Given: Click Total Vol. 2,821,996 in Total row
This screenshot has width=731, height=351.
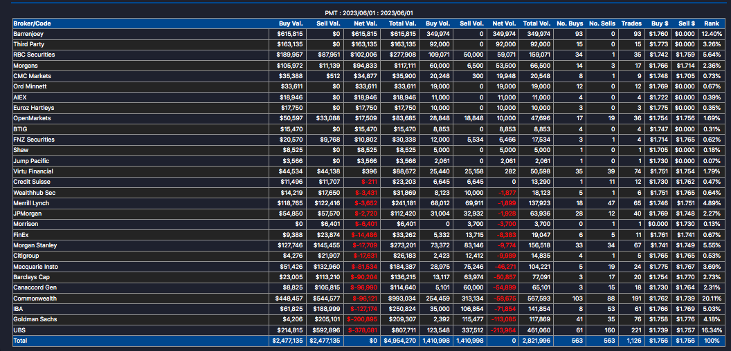Looking at the screenshot, I should click(x=536, y=341).
